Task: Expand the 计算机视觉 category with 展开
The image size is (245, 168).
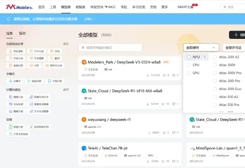Action: coord(66,90)
